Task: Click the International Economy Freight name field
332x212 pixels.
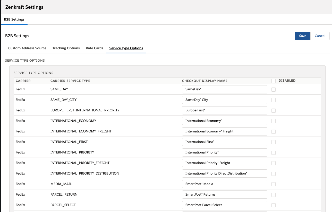Action: [x=225, y=131]
